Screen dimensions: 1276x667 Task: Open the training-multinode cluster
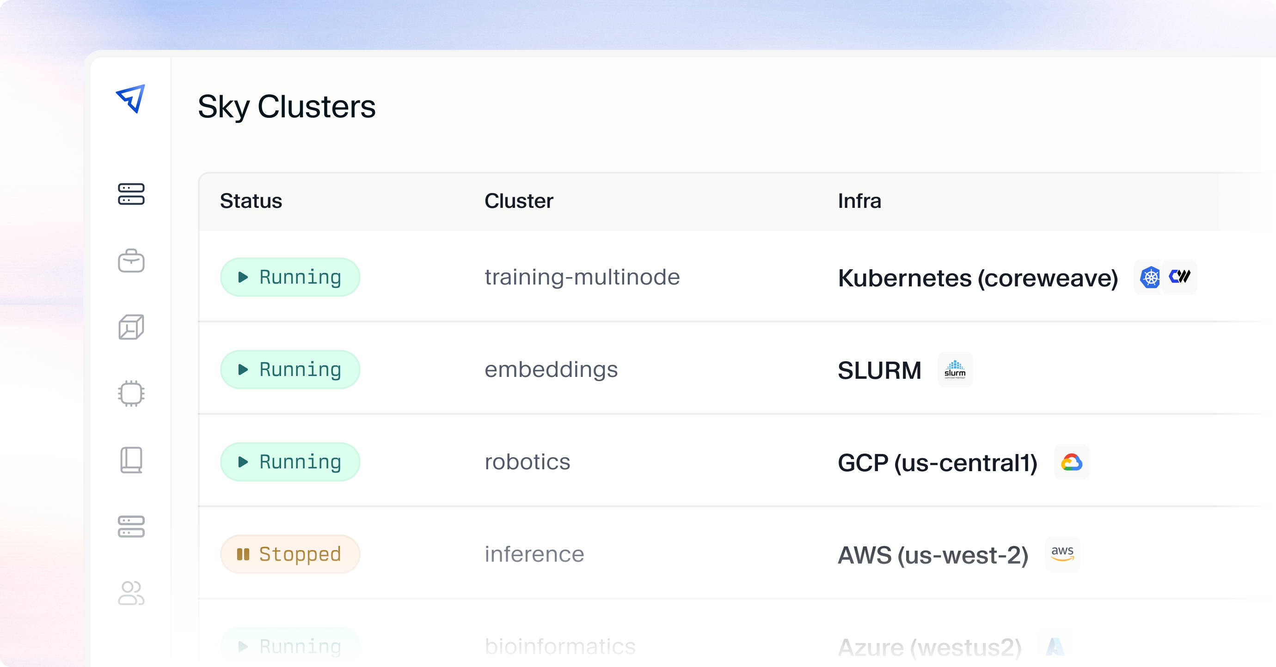pos(583,277)
